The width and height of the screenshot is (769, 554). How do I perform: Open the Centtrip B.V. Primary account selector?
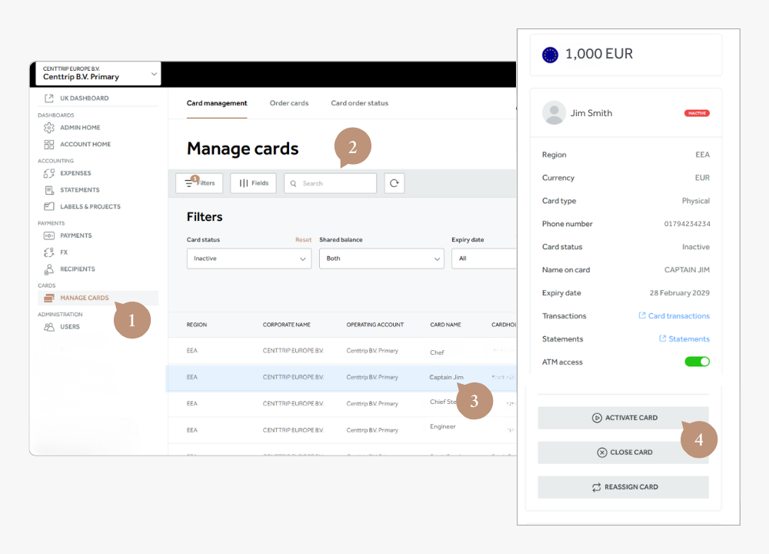tap(97, 74)
